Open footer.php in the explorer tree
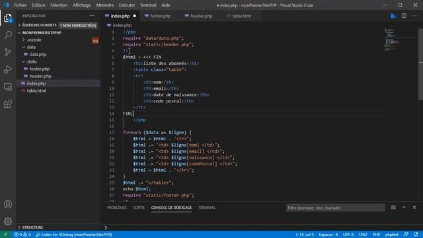This screenshot has height=238, width=423. (x=40, y=69)
